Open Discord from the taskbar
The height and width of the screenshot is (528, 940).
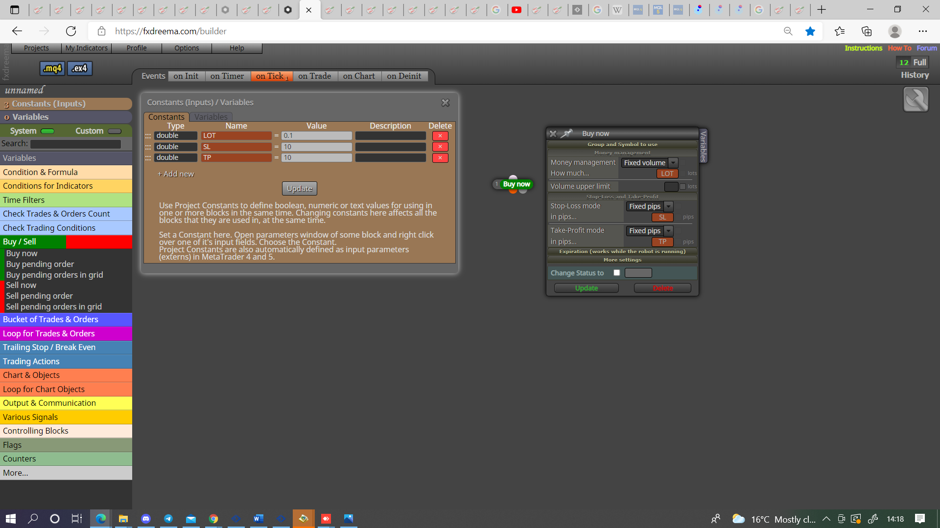146,519
